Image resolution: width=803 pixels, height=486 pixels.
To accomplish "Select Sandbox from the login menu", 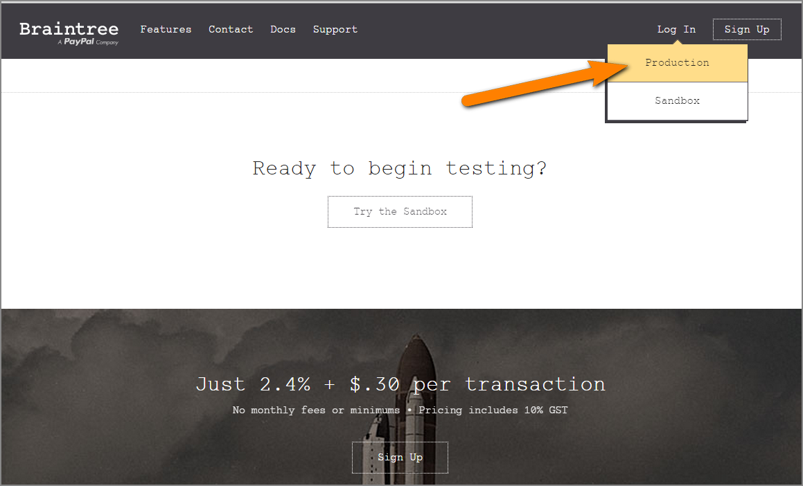I will pos(678,101).
